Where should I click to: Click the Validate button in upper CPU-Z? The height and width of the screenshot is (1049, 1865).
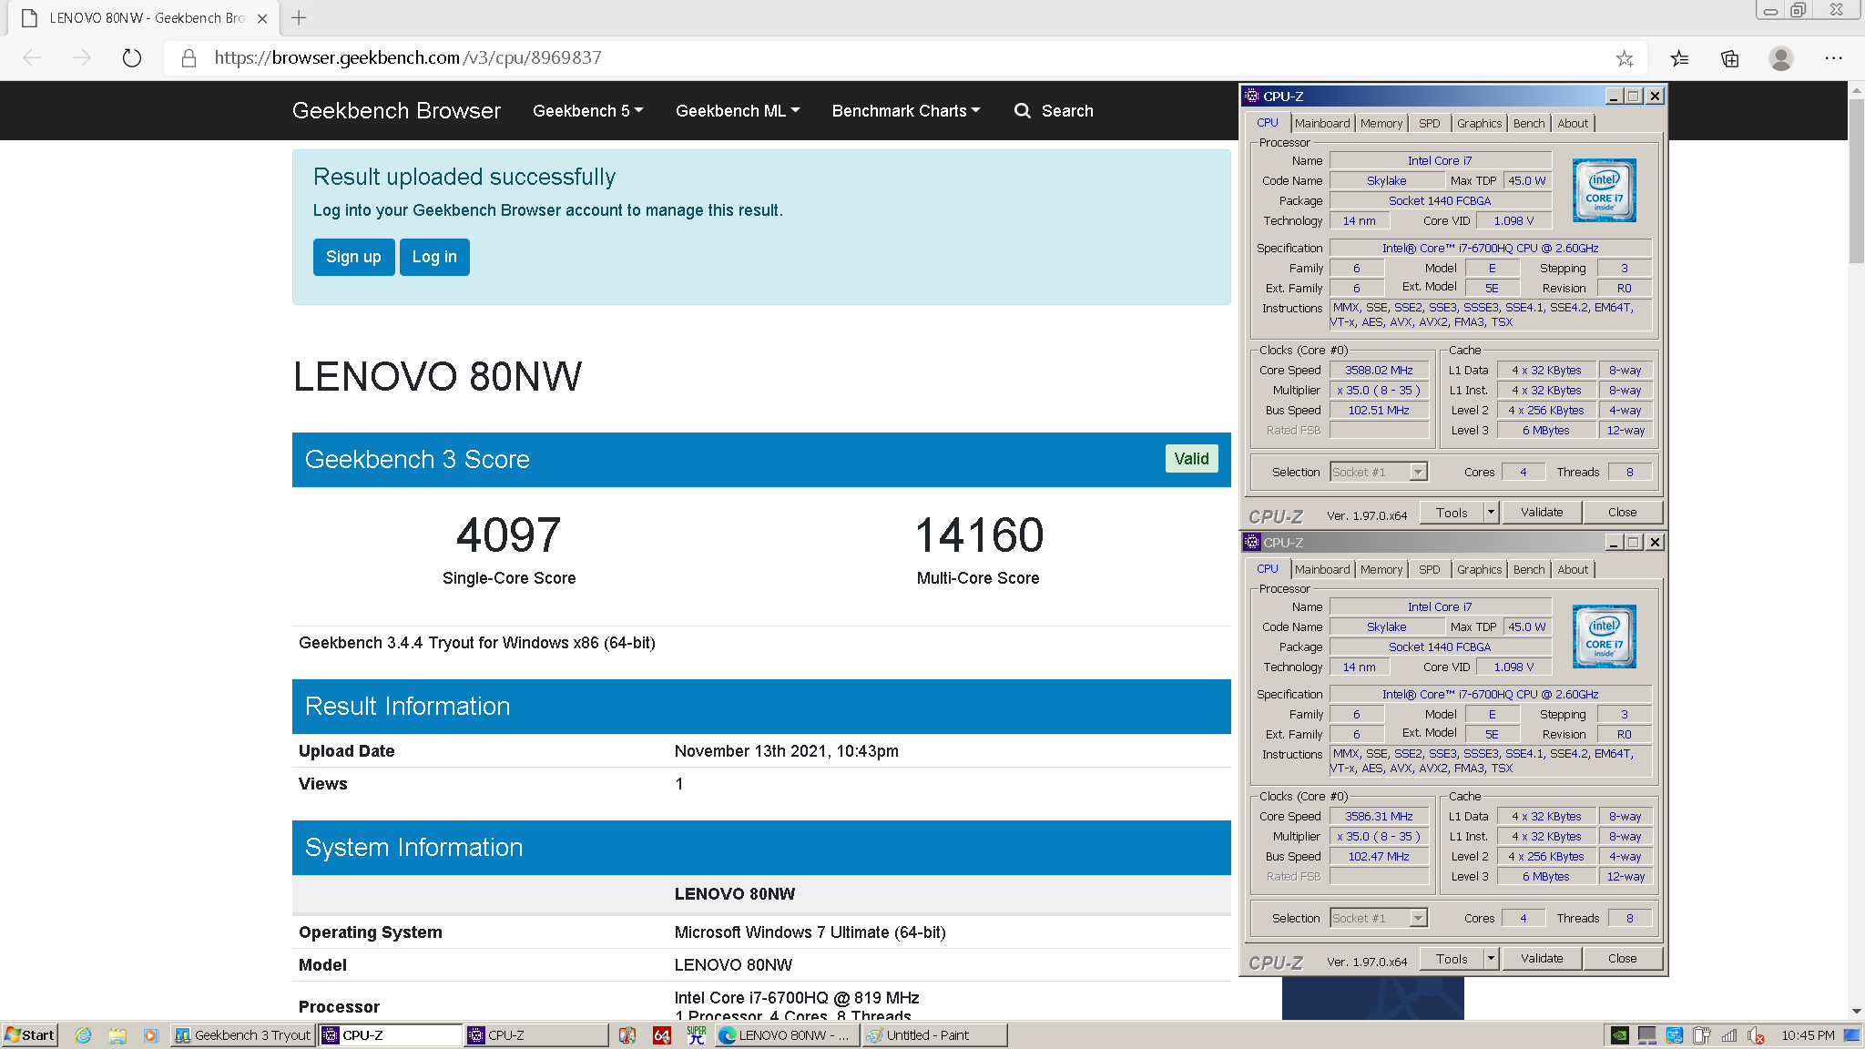tap(1541, 513)
